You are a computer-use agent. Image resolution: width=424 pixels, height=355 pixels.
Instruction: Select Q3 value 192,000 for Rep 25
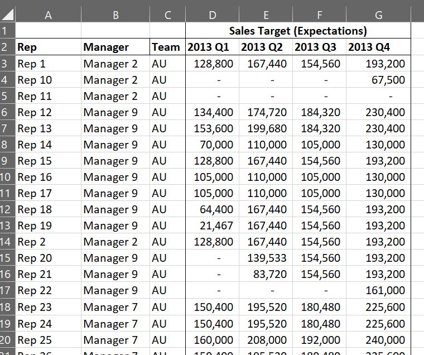tap(319, 340)
